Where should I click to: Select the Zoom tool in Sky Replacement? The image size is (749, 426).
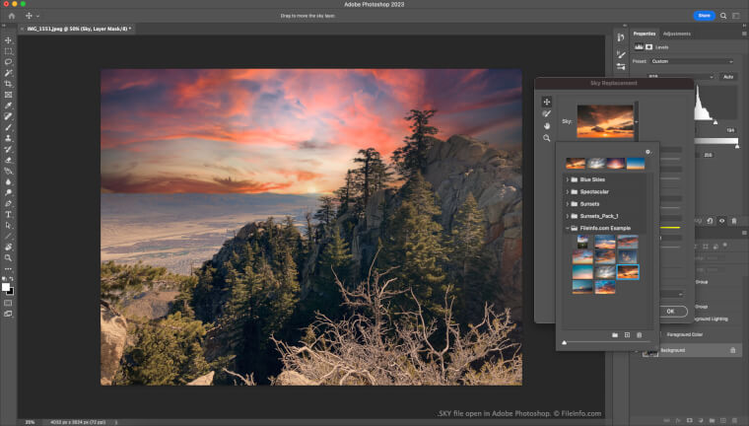coord(547,138)
